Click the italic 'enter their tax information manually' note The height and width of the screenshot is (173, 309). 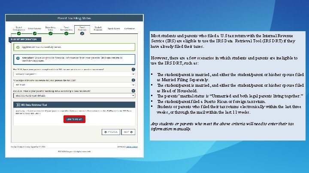(222, 126)
